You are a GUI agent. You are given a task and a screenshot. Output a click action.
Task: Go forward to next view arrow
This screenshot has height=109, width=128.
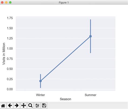click(17, 105)
